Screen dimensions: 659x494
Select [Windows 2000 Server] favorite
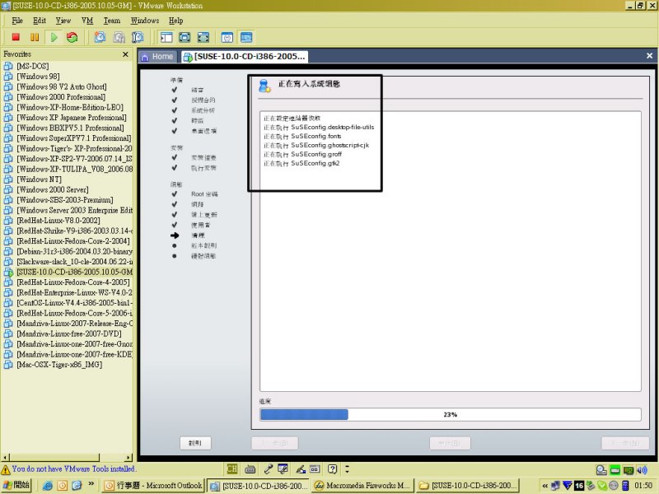[52, 189]
